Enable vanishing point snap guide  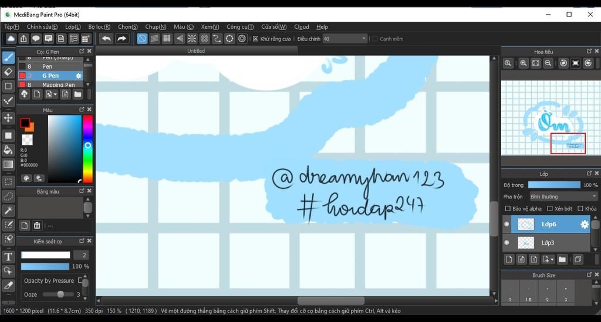180,39
